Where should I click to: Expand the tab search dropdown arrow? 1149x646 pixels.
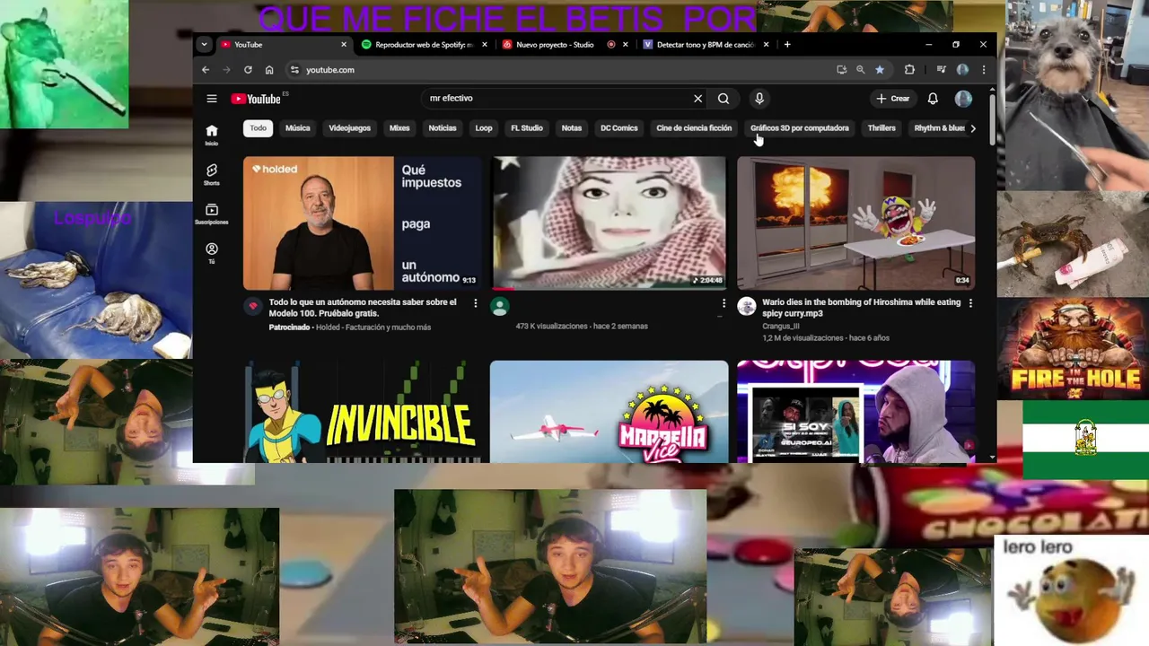(x=205, y=45)
